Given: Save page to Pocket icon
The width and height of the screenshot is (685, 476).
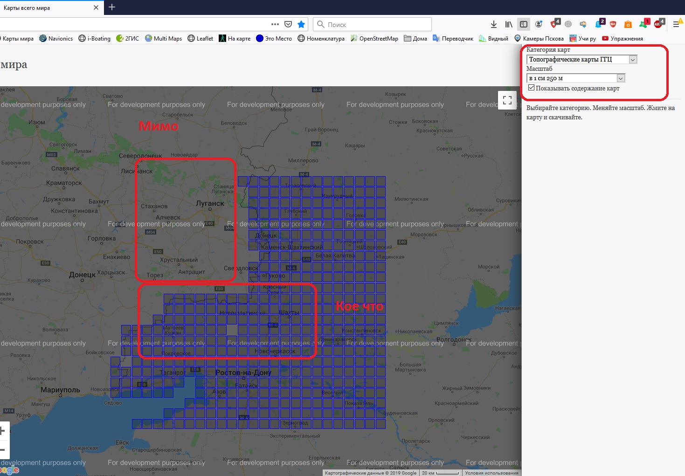Looking at the screenshot, I should click(x=288, y=24).
